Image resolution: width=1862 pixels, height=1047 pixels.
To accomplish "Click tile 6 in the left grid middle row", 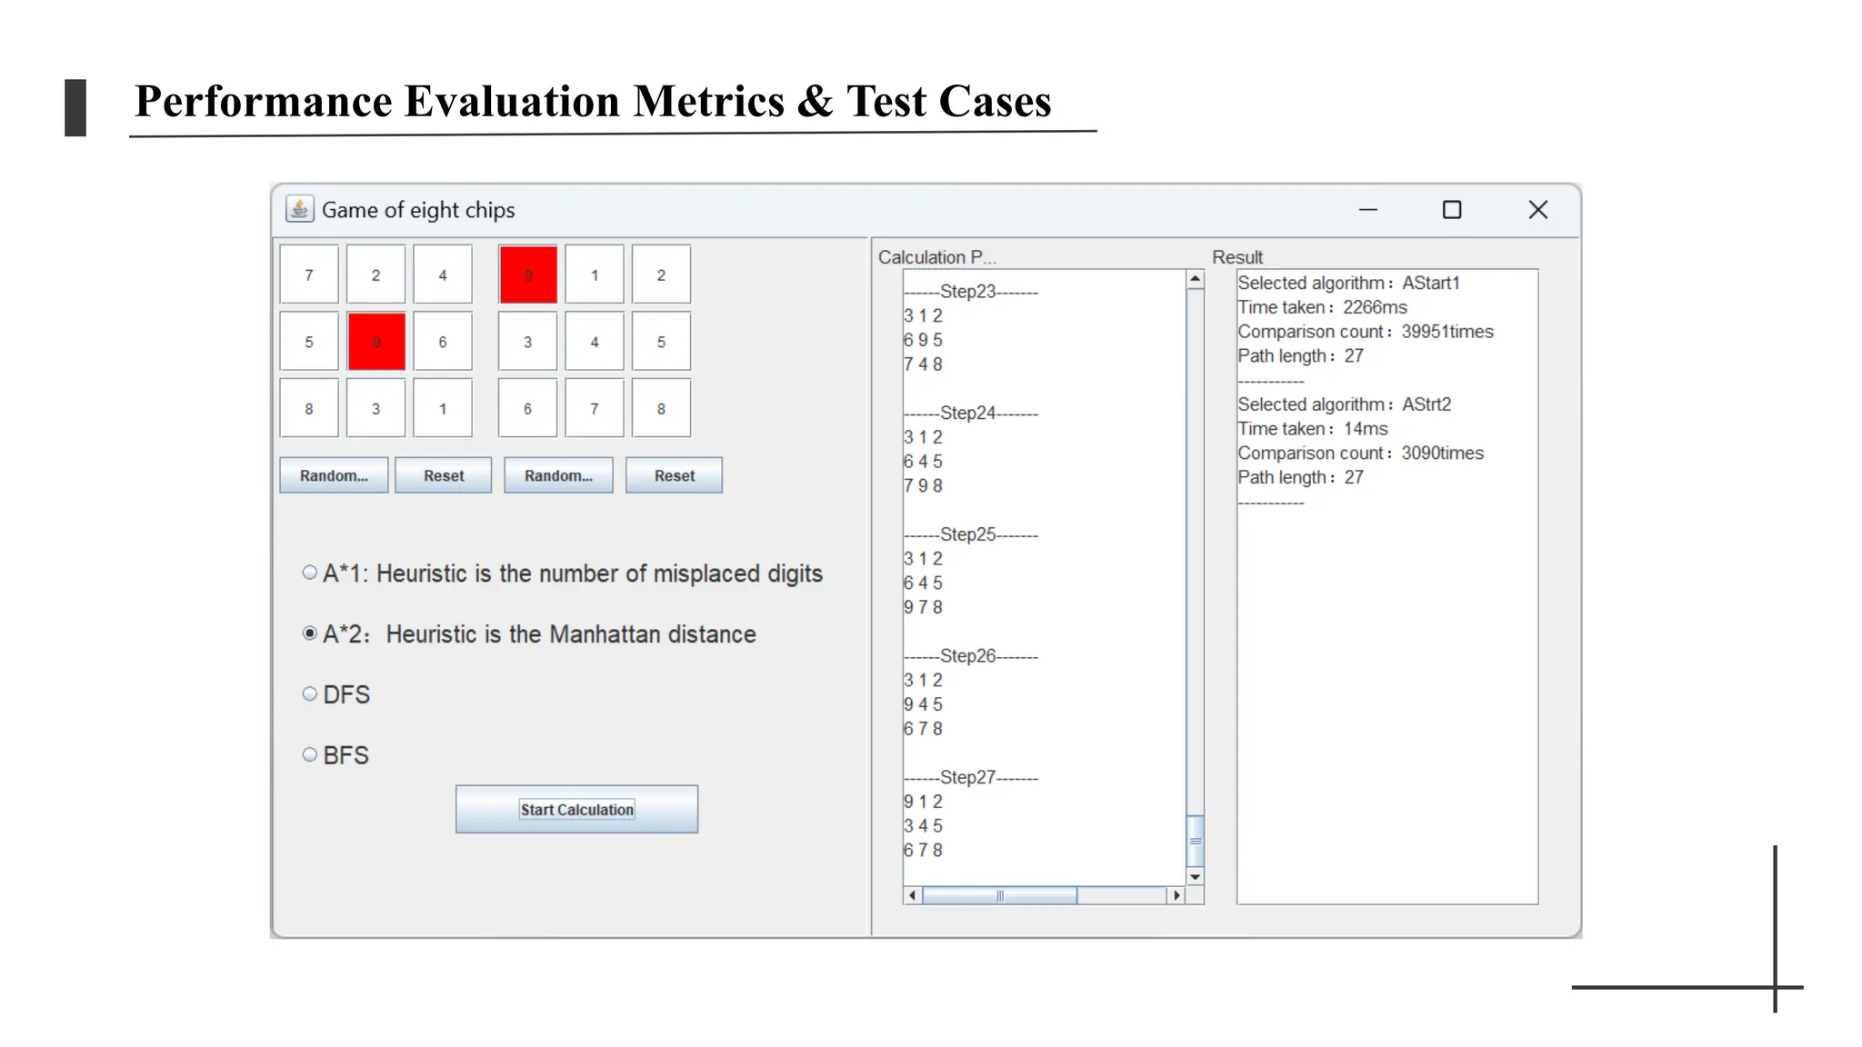I will tap(443, 342).
